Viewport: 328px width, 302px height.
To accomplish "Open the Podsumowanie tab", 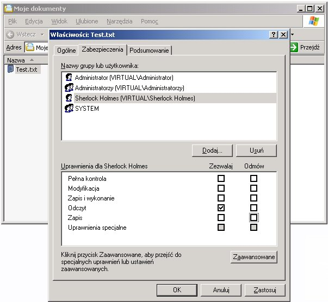I will (150, 51).
